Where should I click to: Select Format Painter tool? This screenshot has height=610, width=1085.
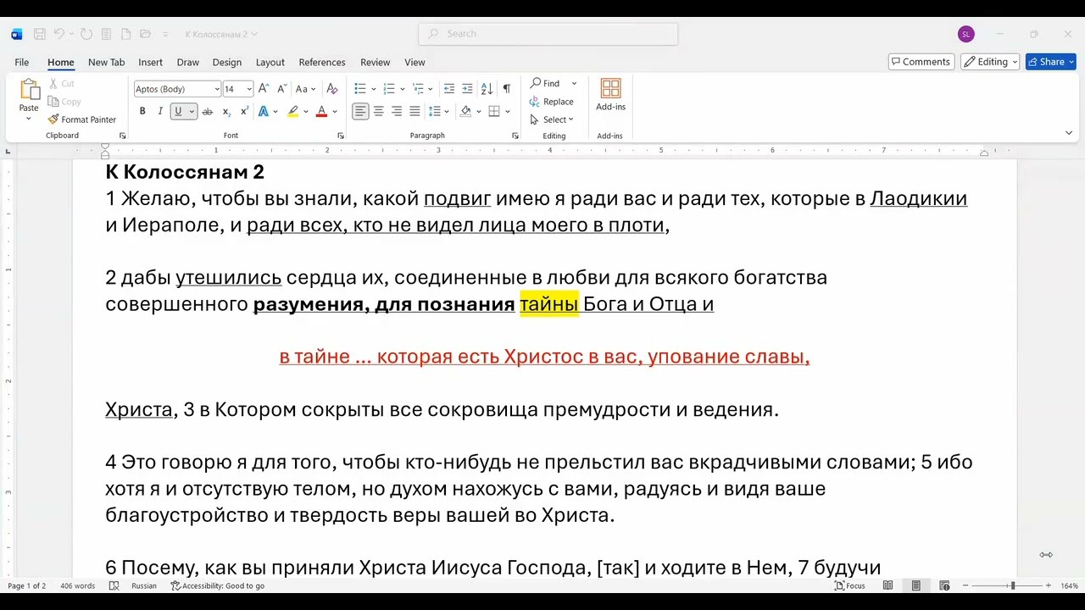click(x=82, y=119)
